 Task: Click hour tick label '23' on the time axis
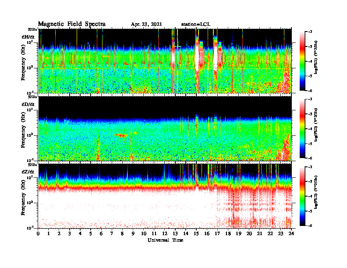pos(281,233)
